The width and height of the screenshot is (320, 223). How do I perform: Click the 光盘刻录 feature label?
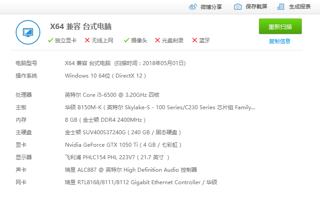(173, 41)
